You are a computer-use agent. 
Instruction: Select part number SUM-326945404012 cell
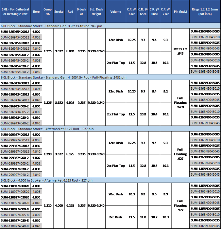pos(15,49)
